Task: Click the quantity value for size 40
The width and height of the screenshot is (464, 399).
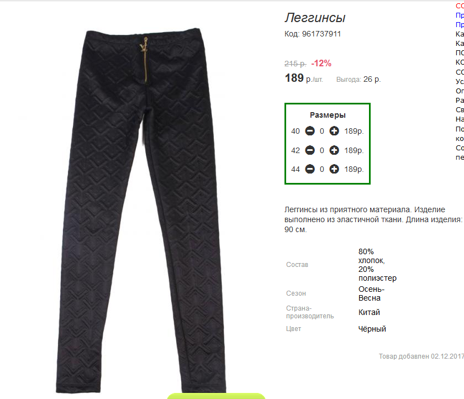Action: [x=322, y=131]
